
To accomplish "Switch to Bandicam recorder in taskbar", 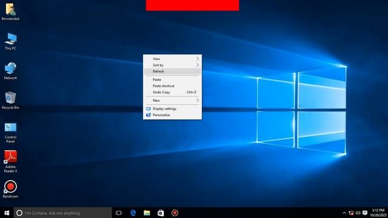I will pyautogui.click(x=175, y=213).
